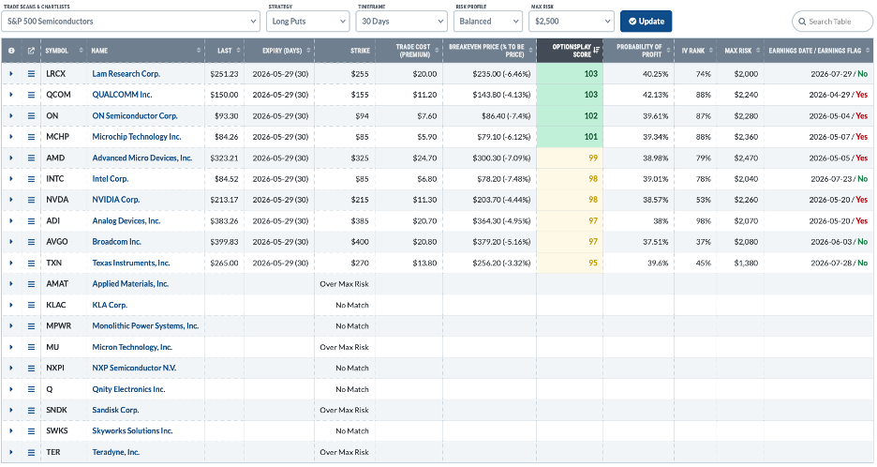Click the 103 score cell for LRCX
The image size is (877, 467).
pyautogui.click(x=570, y=74)
